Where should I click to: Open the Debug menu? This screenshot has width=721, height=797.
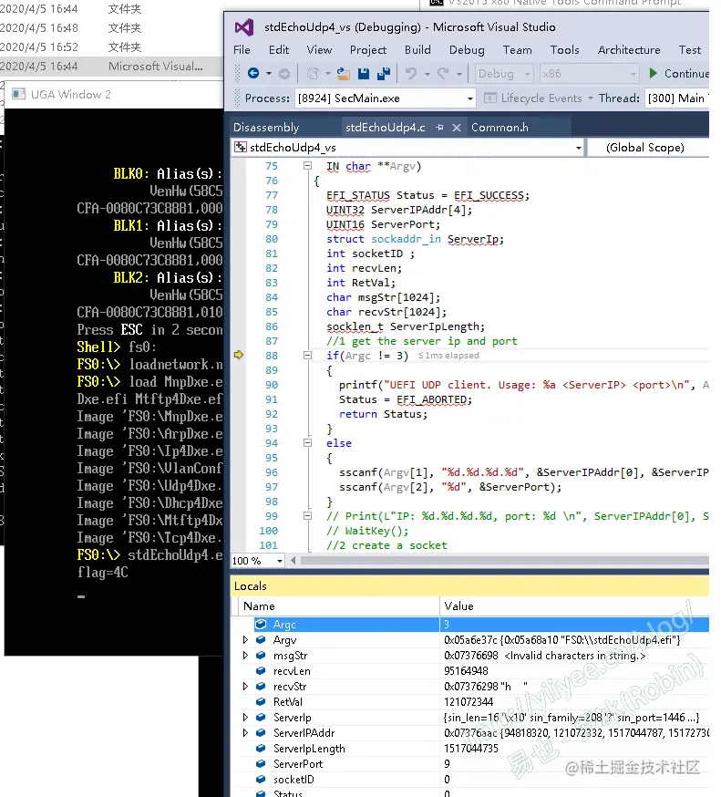tap(467, 50)
